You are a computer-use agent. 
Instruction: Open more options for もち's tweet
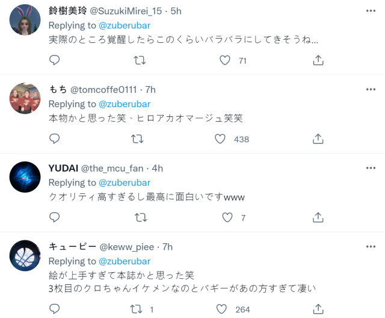point(371,89)
